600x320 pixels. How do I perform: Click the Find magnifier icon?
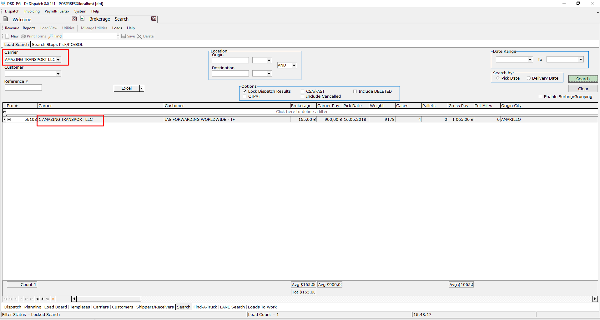(x=51, y=36)
